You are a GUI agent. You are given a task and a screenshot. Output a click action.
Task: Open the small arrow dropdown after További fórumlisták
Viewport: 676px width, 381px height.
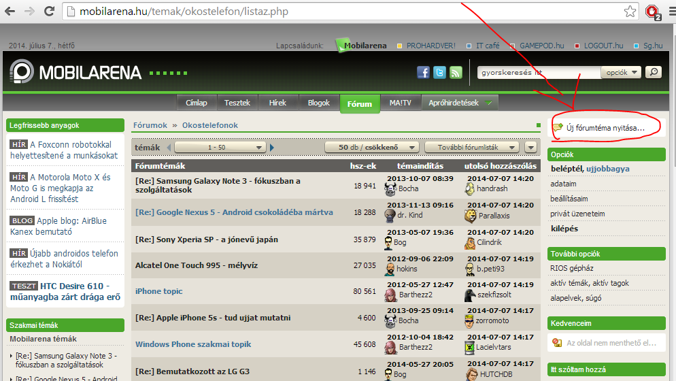pos(530,148)
